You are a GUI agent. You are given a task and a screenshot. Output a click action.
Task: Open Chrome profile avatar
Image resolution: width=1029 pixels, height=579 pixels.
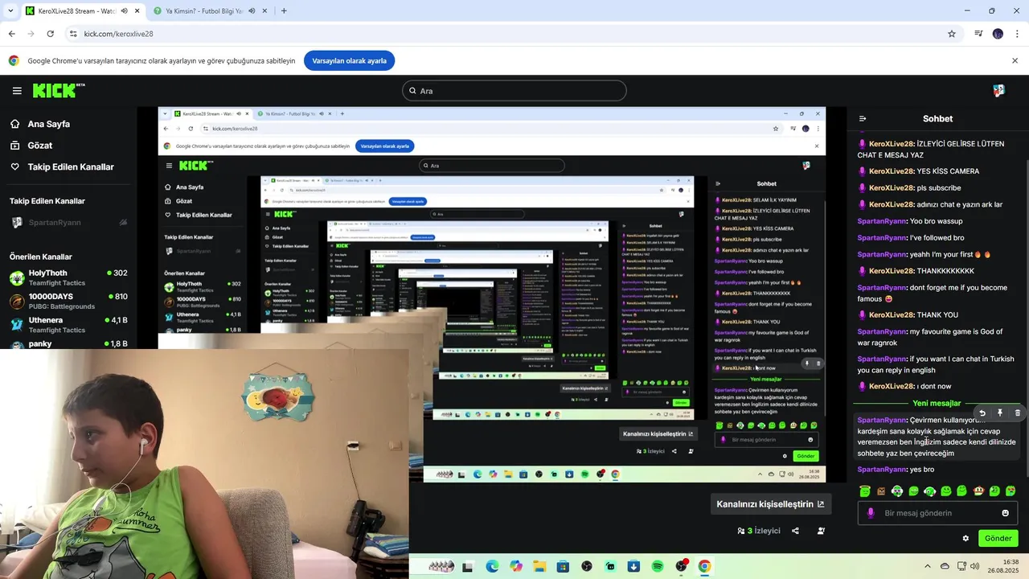coord(998,34)
